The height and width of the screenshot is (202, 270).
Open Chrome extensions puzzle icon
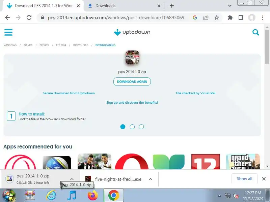[230, 18]
